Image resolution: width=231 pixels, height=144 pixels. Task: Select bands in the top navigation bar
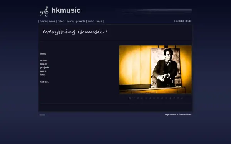click(70, 21)
